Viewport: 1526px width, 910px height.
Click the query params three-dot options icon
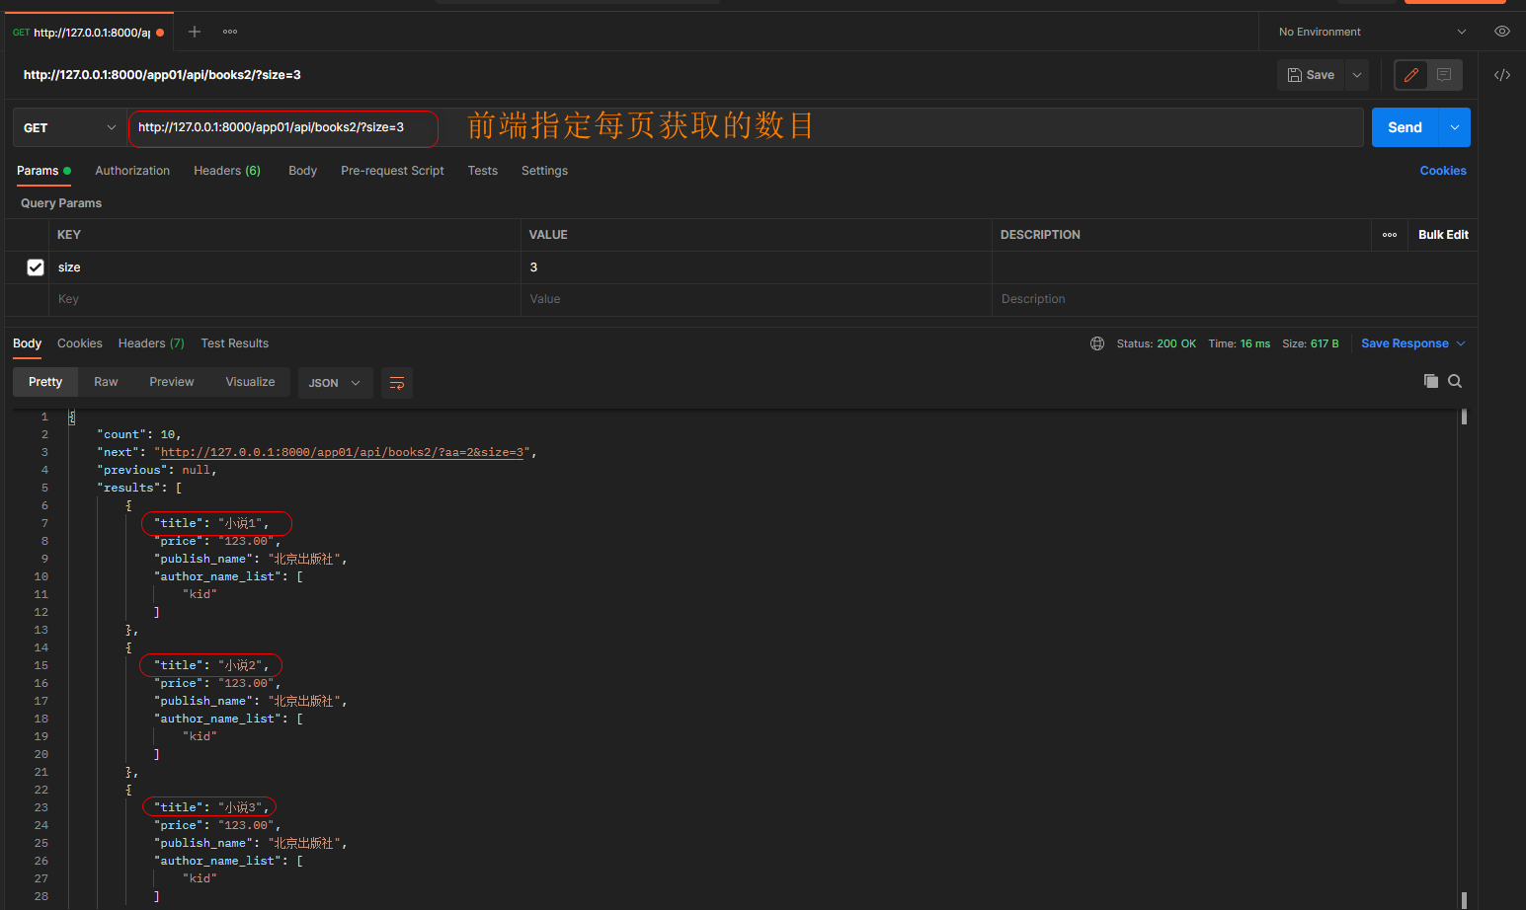tap(1390, 235)
